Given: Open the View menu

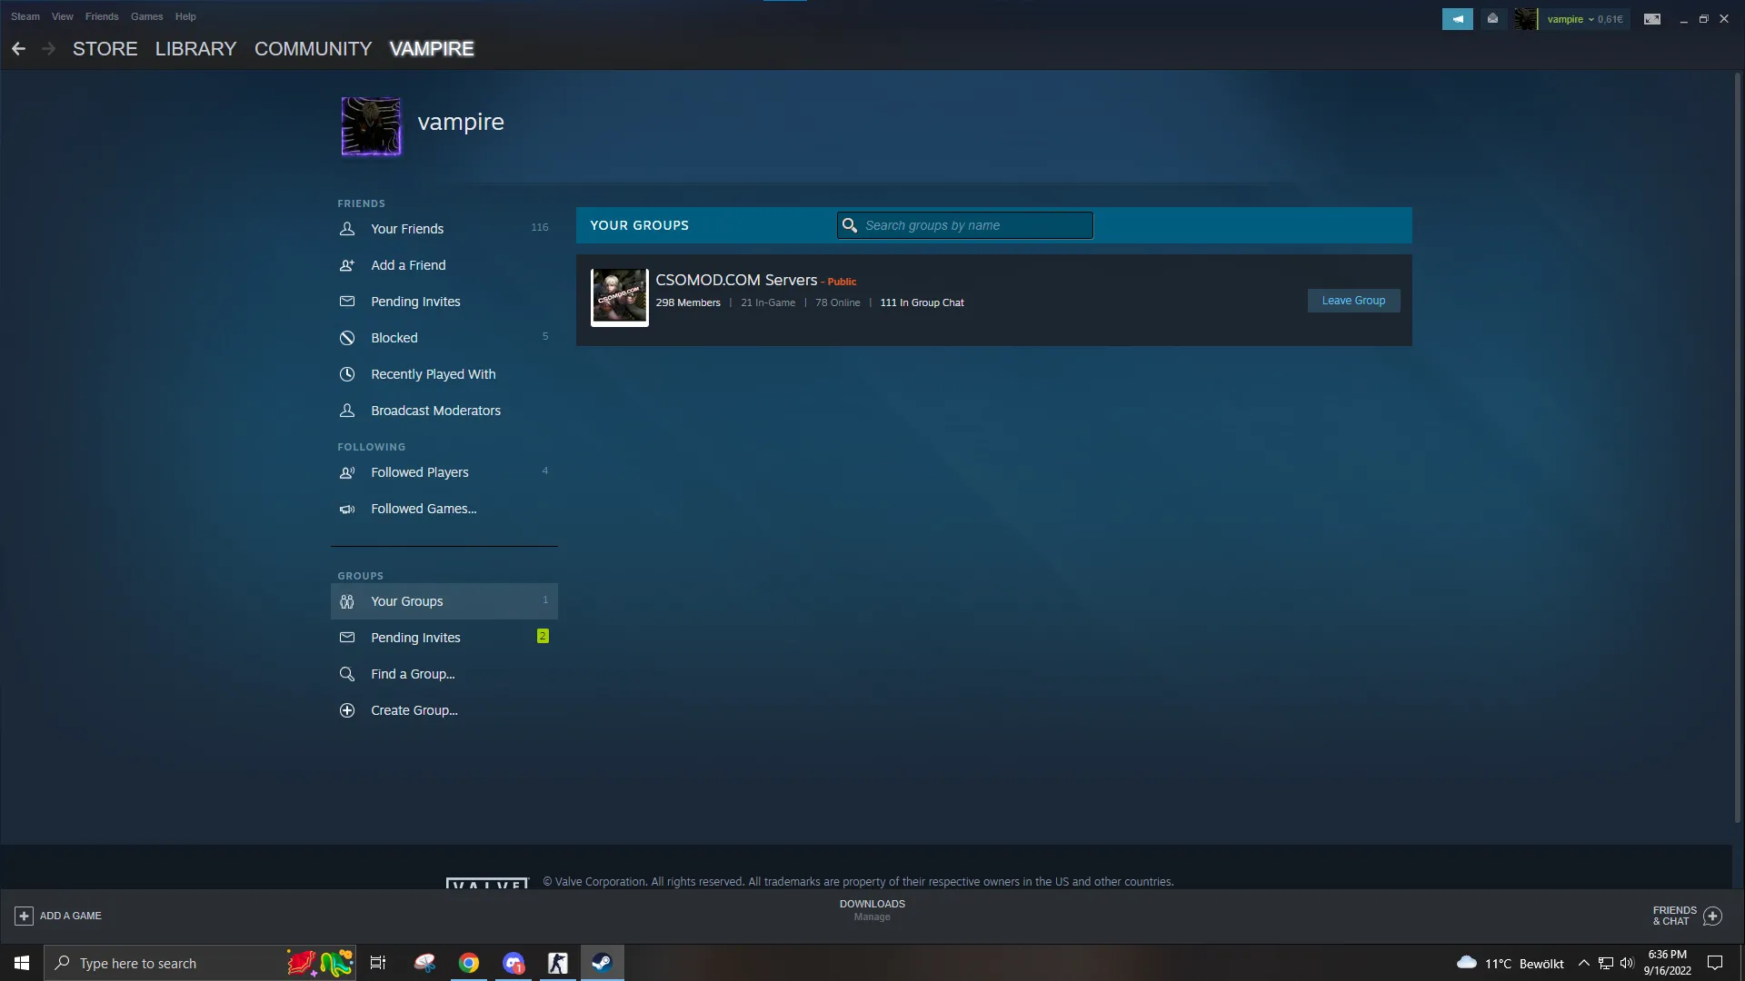Looking at the screenshot, I should 63,16.
